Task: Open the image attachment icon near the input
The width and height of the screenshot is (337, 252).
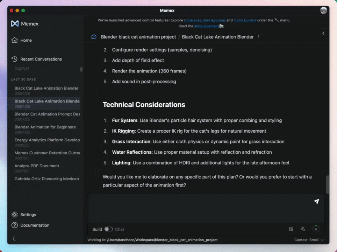Action: point(291,229)
